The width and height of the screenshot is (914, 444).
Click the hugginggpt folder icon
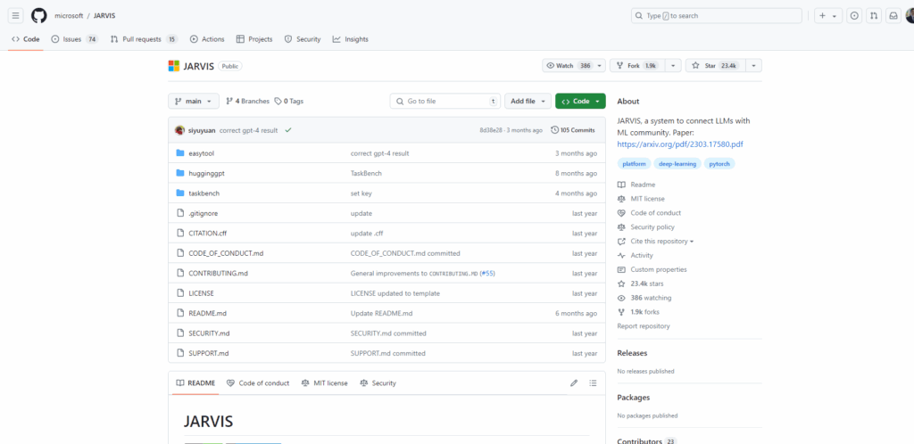click(x=180, y=174)
